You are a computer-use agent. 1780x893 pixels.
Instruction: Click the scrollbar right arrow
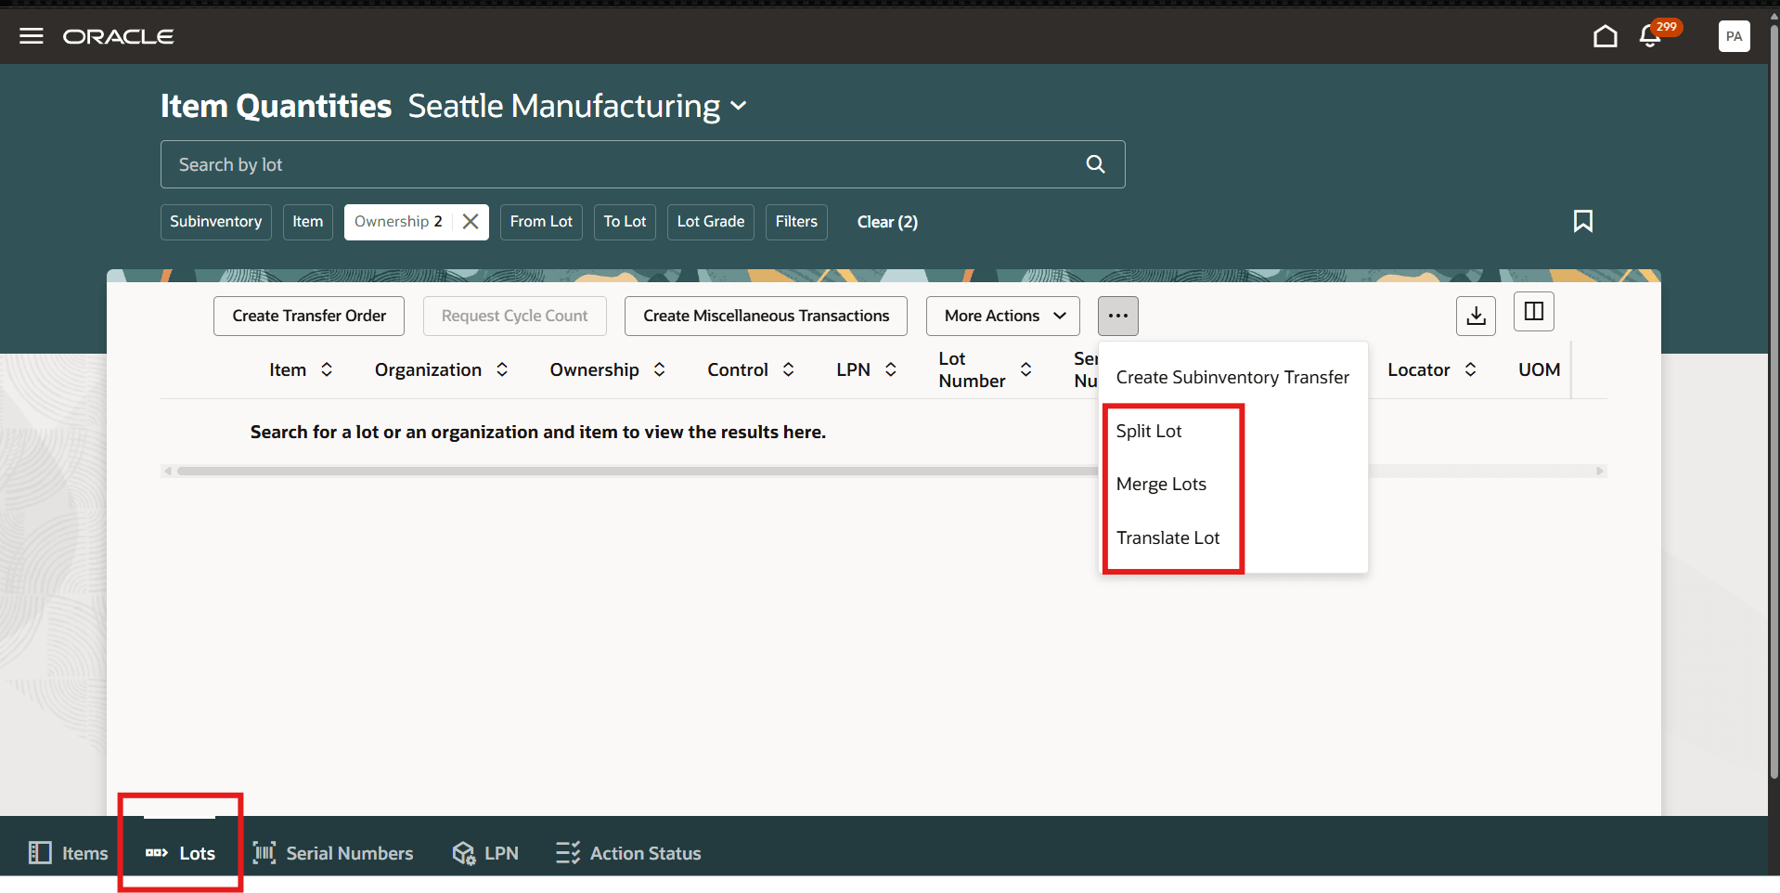(x=1599, y=471)
